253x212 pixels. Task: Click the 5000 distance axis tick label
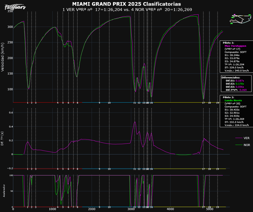coord(210,209)
